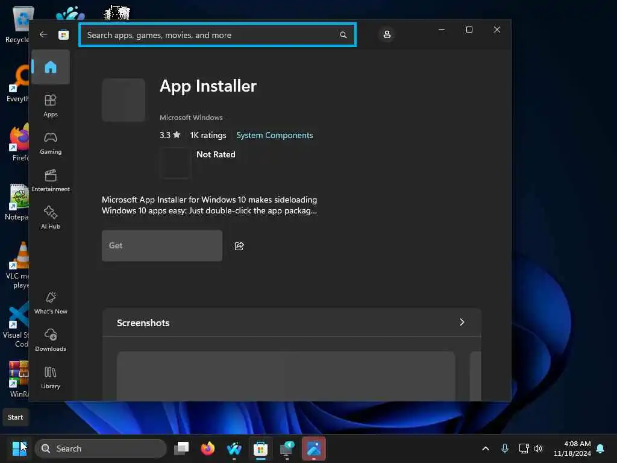Click the Microsoft Windows publisher text

click(x=191, y=118)
